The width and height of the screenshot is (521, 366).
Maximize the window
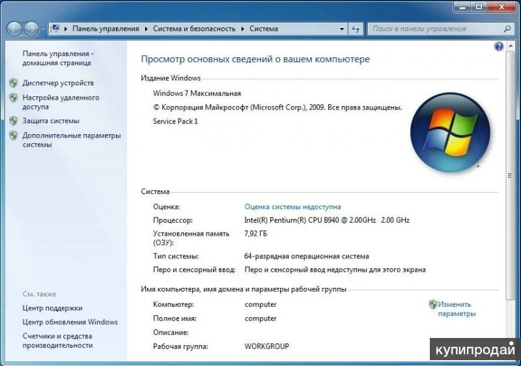tap(479, 7)
